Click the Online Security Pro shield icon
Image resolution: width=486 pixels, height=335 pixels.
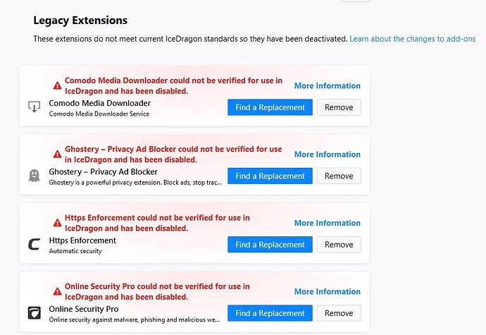(34, 313)
